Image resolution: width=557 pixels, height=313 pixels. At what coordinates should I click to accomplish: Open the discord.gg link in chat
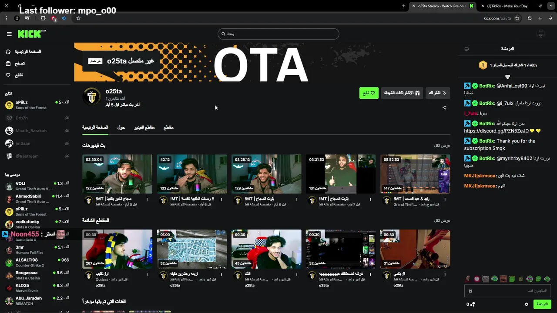(496, 131)
